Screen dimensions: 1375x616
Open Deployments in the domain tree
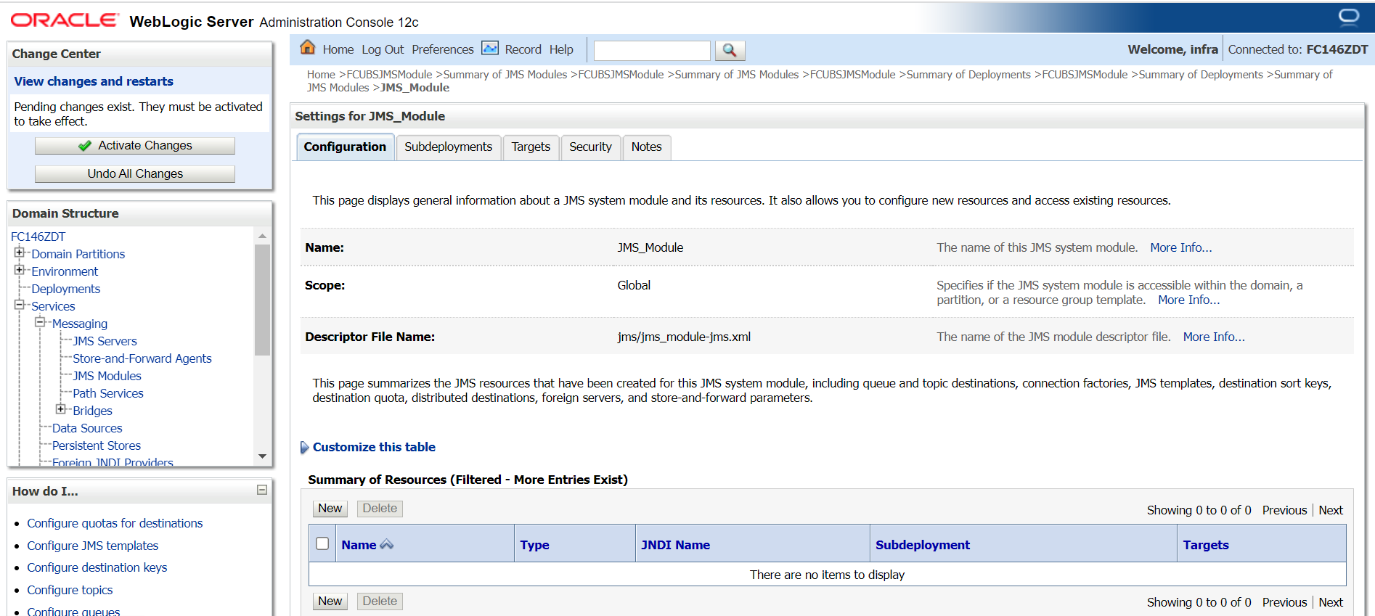66,289
